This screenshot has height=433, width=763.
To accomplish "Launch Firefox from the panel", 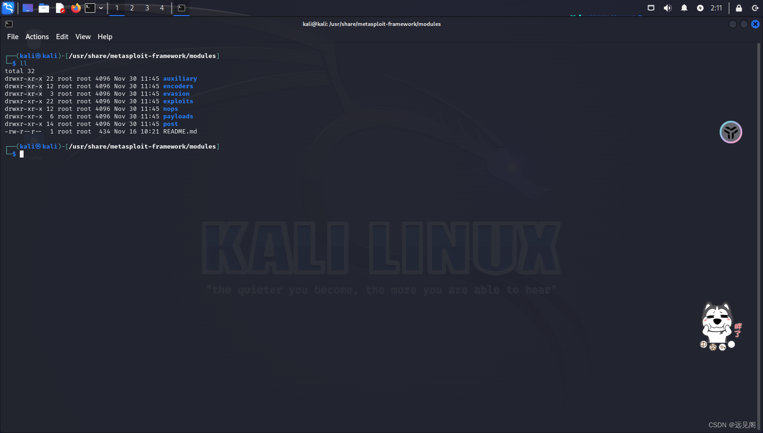I will pyautogui.click(x=75, y=8).
